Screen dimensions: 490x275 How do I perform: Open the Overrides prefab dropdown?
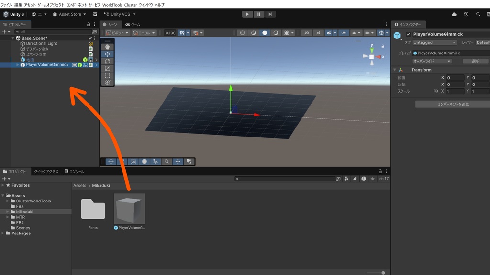click(432, 61)
